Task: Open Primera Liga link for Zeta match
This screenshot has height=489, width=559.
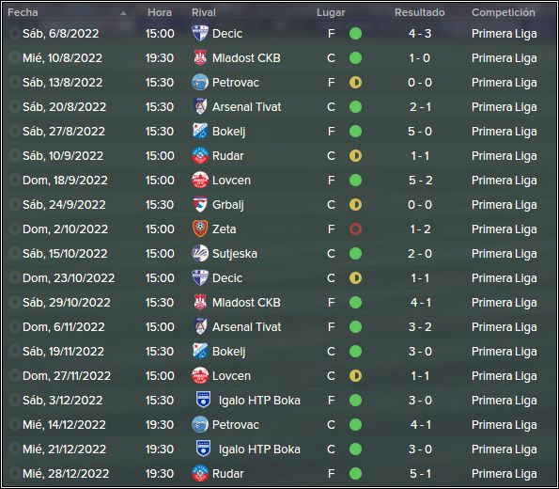Action: click(505, 229)
